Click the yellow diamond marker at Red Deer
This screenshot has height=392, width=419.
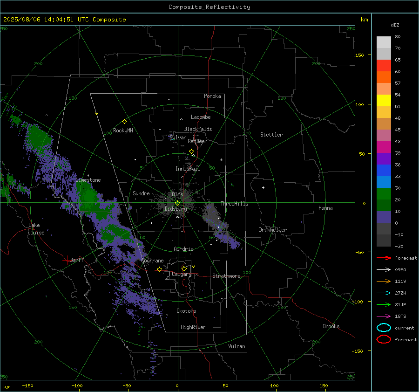[191, 151]
